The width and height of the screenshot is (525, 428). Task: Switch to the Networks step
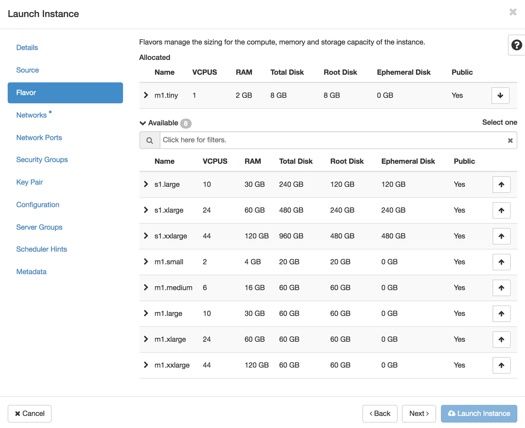click(31, 115)
